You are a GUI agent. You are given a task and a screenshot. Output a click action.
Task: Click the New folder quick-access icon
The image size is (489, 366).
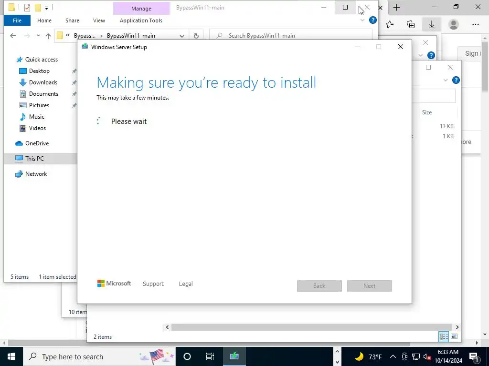pyautogui.click(x=38, y=8)
